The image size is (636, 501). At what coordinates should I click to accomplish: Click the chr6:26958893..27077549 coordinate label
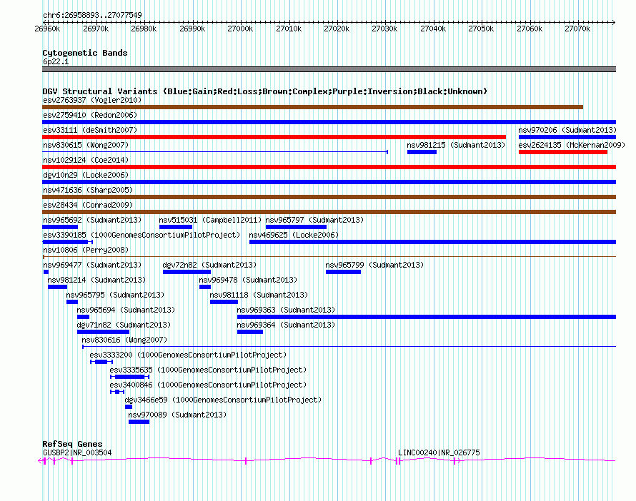92,16
